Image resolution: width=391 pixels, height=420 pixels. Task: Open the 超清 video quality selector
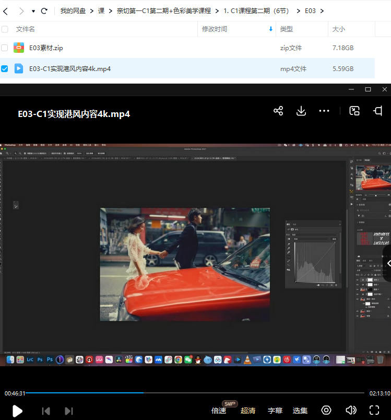pos(248,411)
